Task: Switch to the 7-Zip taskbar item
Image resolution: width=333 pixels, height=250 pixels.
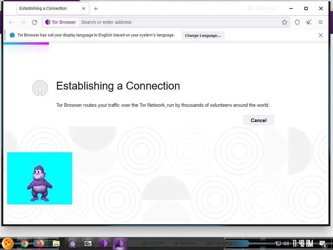Action: click(88, 243)
